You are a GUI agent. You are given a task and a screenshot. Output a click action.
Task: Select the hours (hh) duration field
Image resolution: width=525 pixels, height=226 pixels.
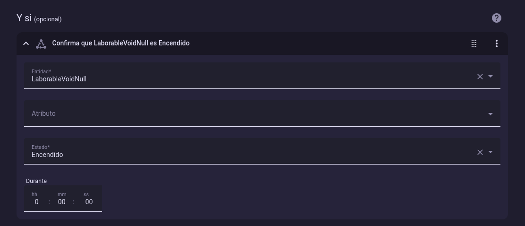click(36, 202)
